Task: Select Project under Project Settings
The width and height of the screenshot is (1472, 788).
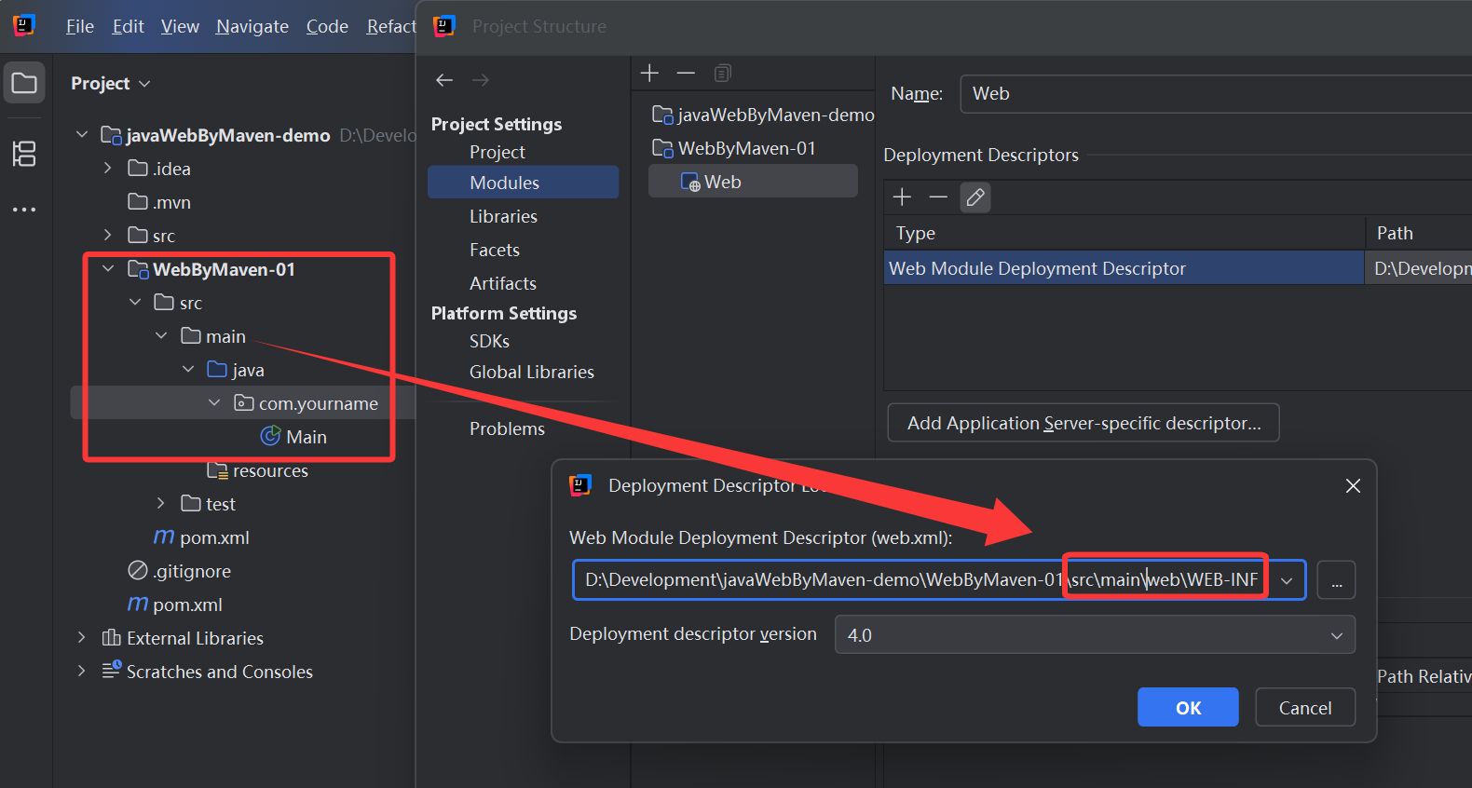Action: click(497, 152)
